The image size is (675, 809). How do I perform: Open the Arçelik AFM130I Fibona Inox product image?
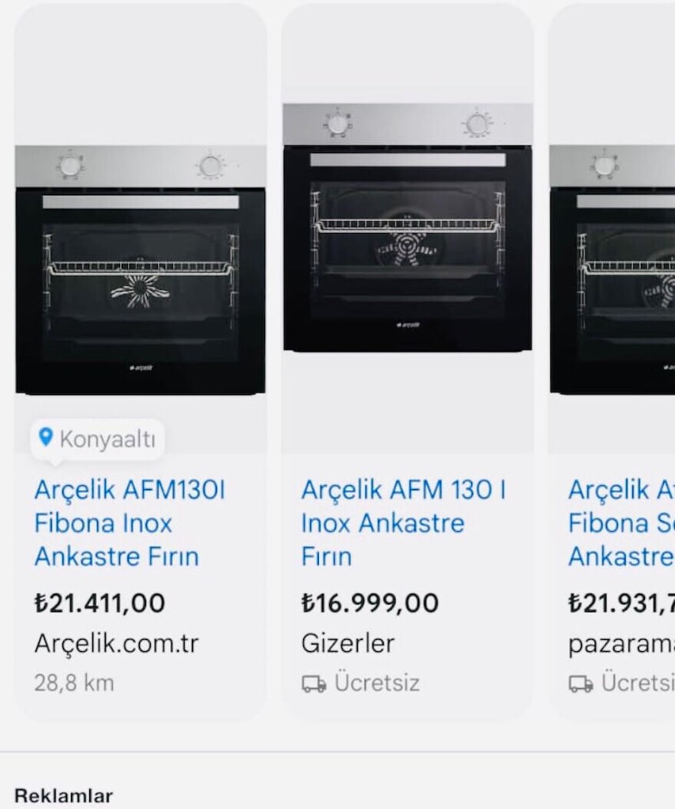pos(141,270)
